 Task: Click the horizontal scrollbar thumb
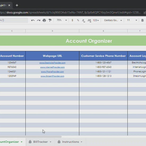(31, 137)
